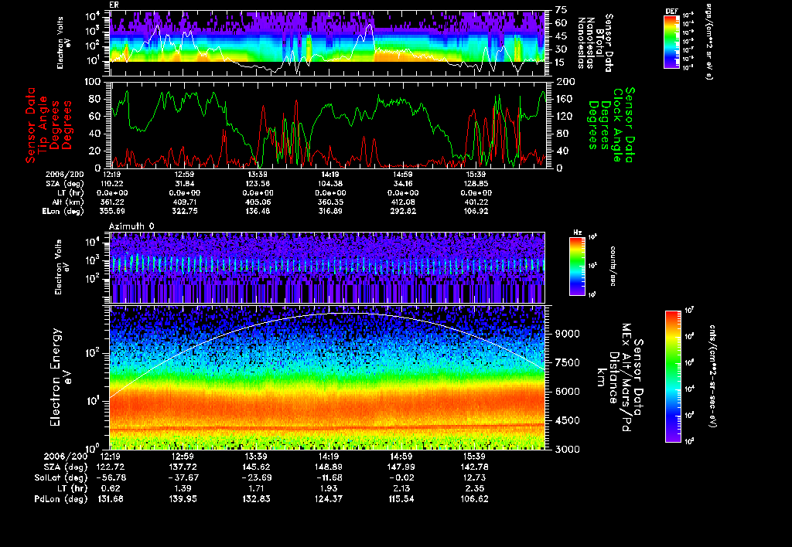
Task: Click the 7500 km distance tick label
Action: (567, 362)
